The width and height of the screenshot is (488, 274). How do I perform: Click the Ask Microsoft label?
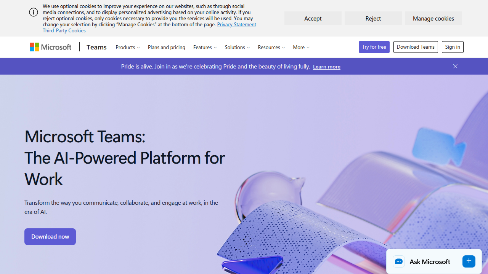[x=430, y=261]
